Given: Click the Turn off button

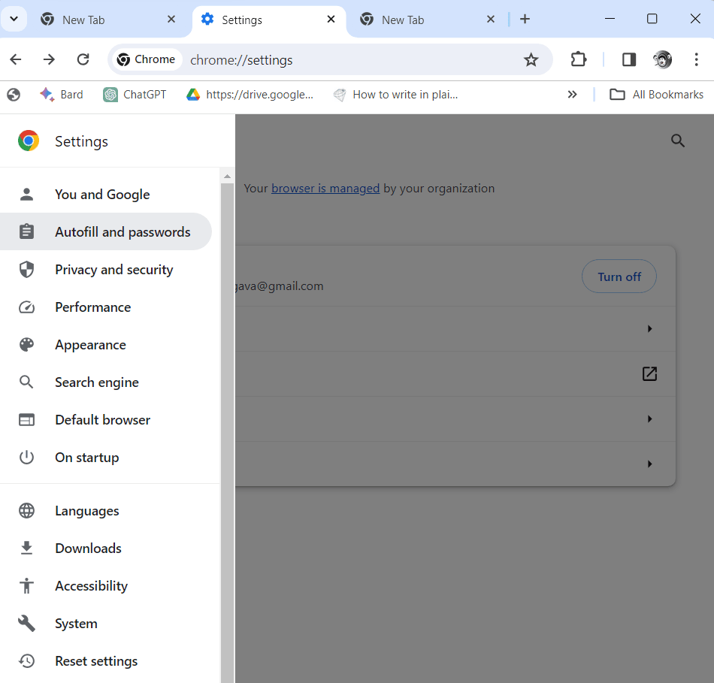Looking at the screenshot, I should [x=619, y=277].
